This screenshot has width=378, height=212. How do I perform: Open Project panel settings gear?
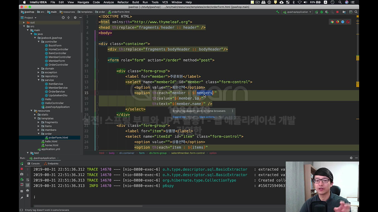click(75, 18)
